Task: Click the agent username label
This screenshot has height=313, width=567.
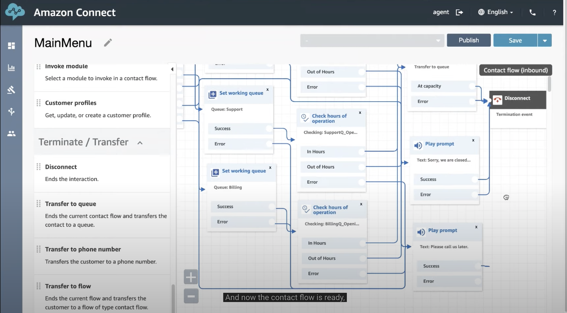Action: coord(441,12)
